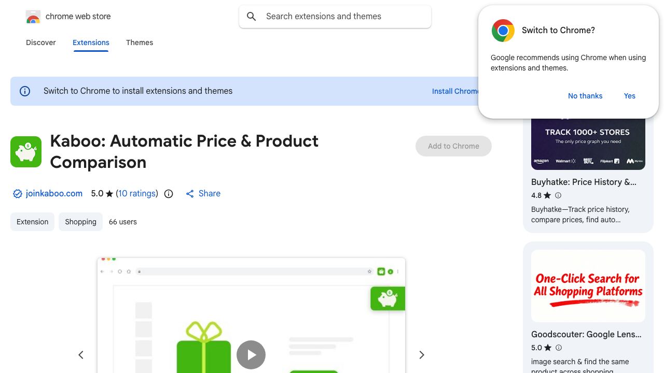
Task: Click the Share link text
Action: coord(210,194)
